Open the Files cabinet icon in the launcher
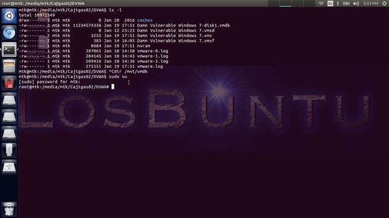 [9, 66]
